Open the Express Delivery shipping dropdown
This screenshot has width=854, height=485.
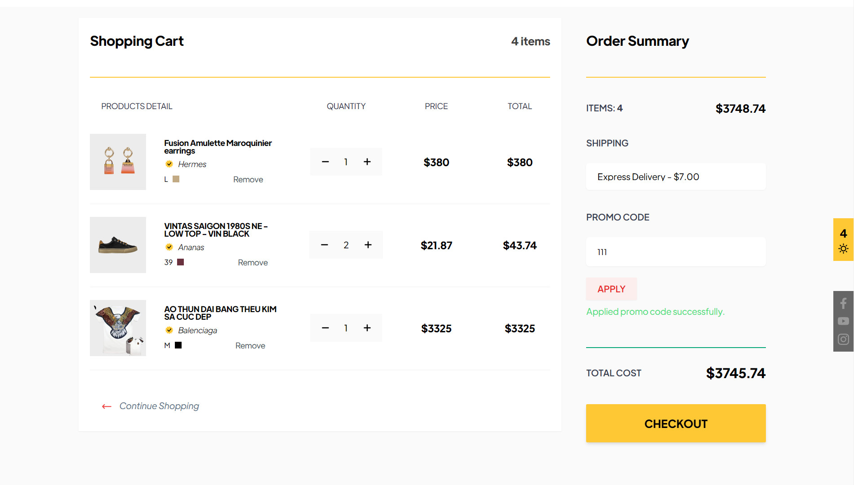tap(676, 177)
